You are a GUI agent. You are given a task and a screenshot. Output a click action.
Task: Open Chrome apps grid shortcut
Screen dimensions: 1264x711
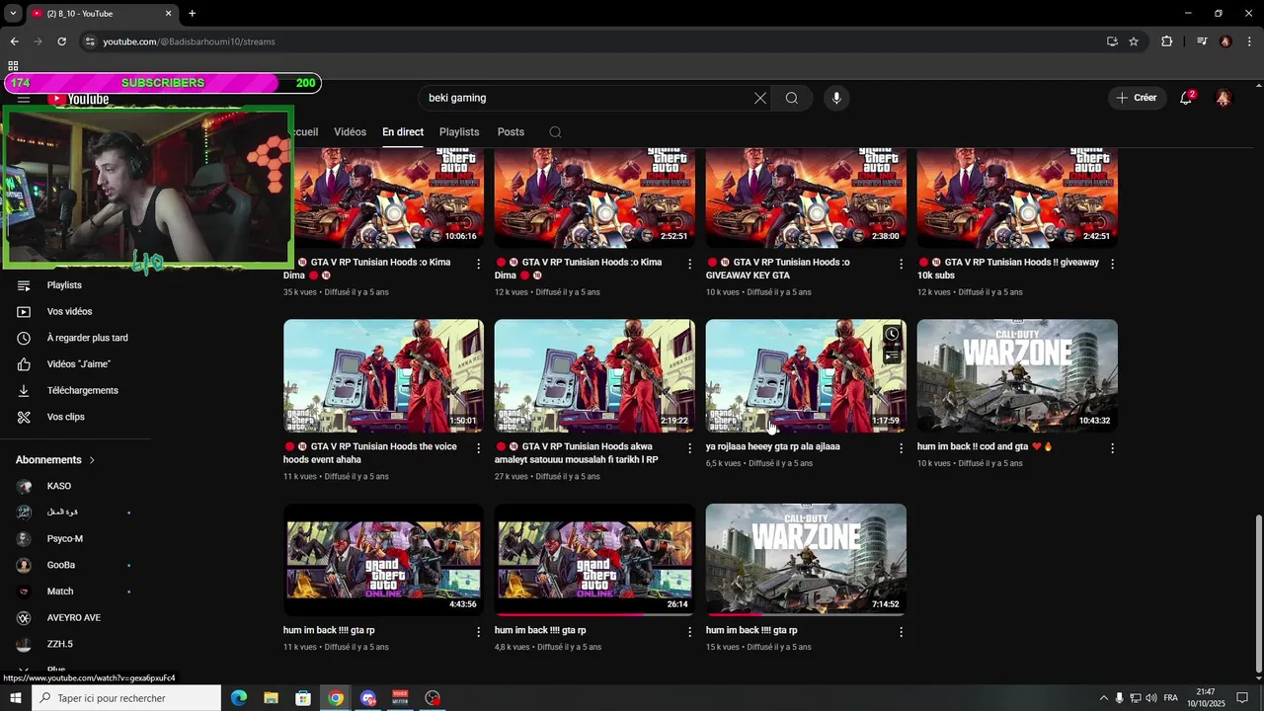(x=13, y=66)
